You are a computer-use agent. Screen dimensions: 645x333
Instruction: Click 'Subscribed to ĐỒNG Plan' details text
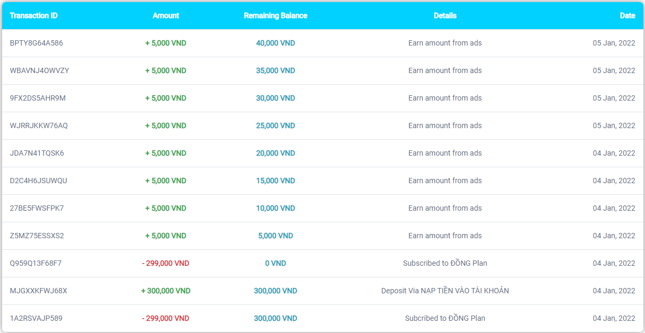click(x=445, y=263)
